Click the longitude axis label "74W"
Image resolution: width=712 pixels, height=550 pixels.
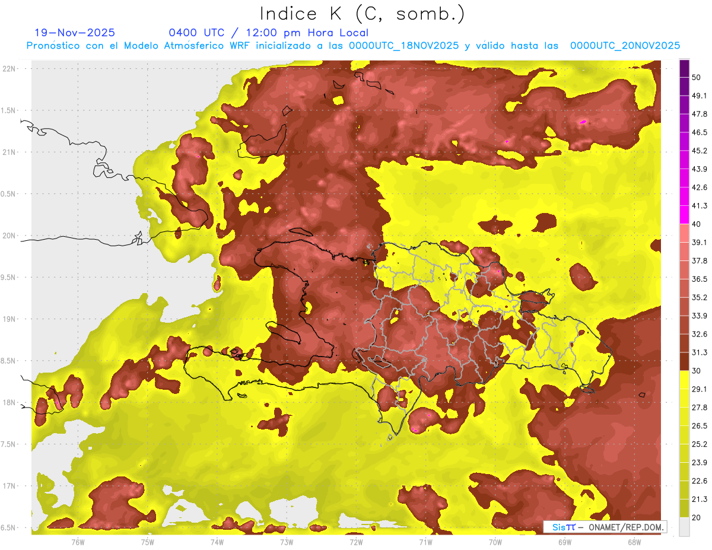tap(217, 542)
